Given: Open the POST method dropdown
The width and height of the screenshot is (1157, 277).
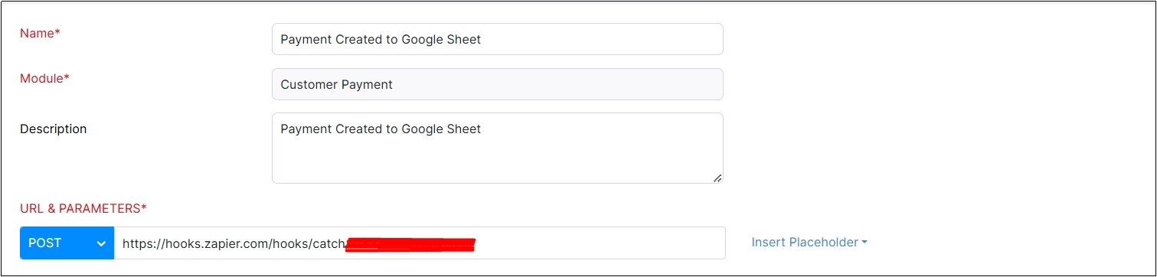Looking at the screenshot, I should coord(67,243).
